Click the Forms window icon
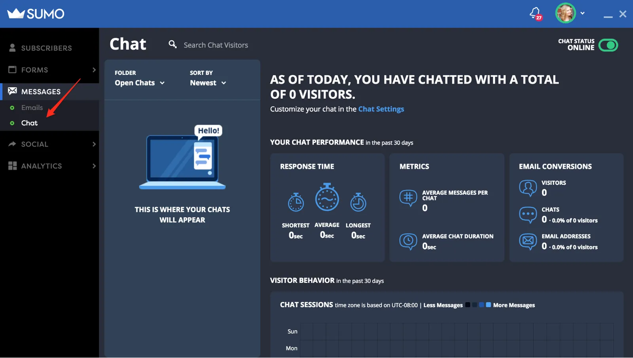 pos(12,70)
